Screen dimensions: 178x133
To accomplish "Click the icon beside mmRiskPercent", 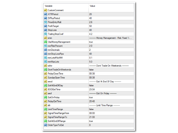I will coord(45,46).
